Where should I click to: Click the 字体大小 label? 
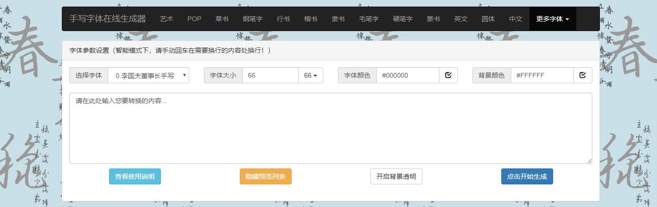point(223,75)
